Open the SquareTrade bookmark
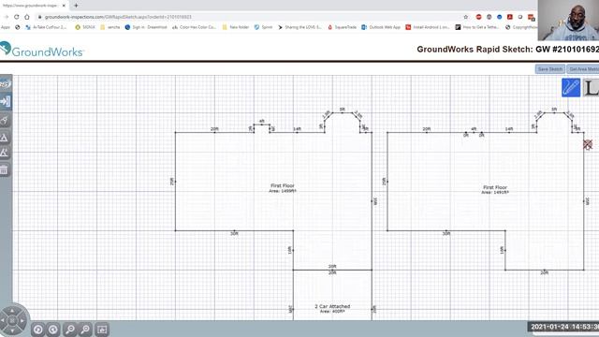 tap(342, 27)
